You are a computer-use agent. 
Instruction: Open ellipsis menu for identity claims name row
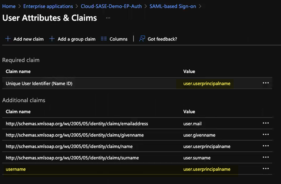coord(266,146)
